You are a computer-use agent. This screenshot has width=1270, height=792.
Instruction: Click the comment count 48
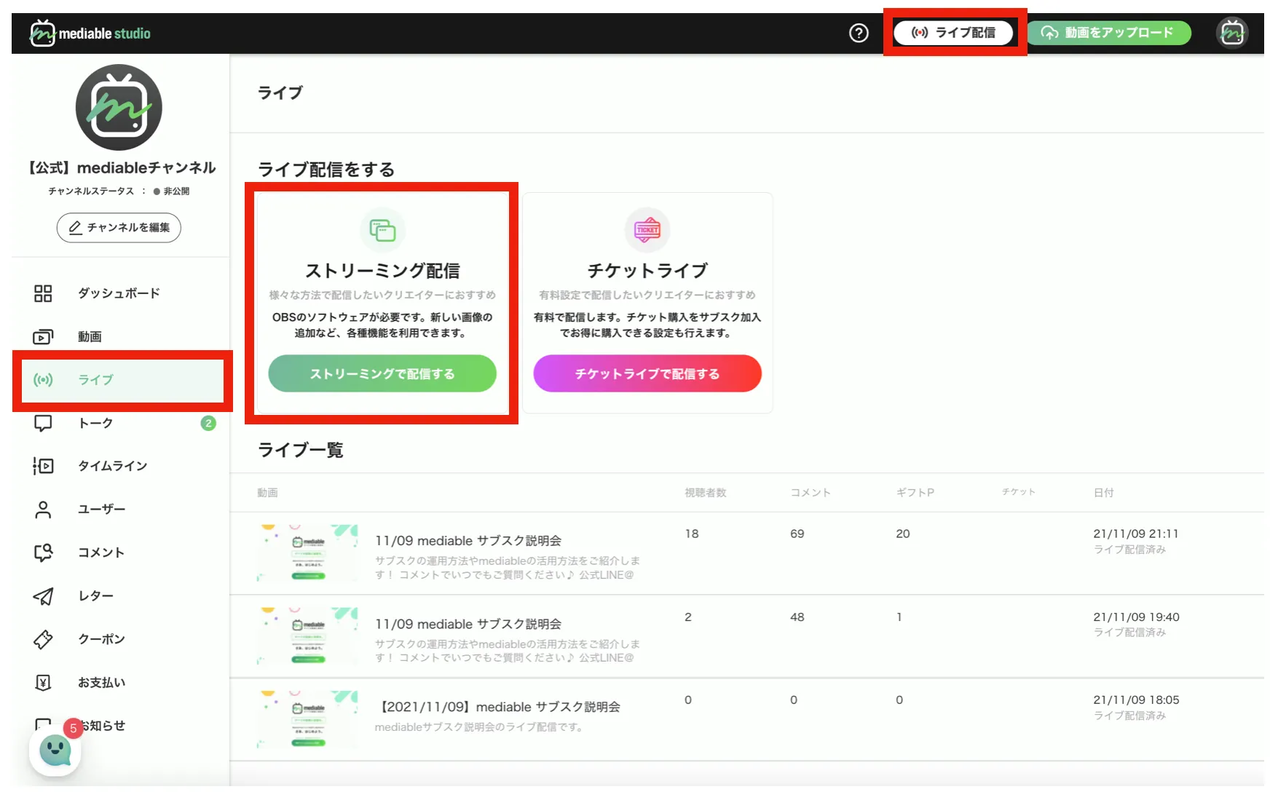coord(797,617)
